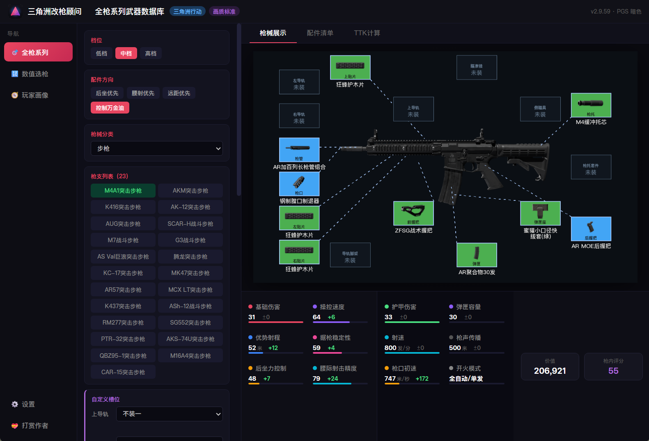
Task: Select the AR聚合物30发 magazine tile
Action: click(477, 255)
